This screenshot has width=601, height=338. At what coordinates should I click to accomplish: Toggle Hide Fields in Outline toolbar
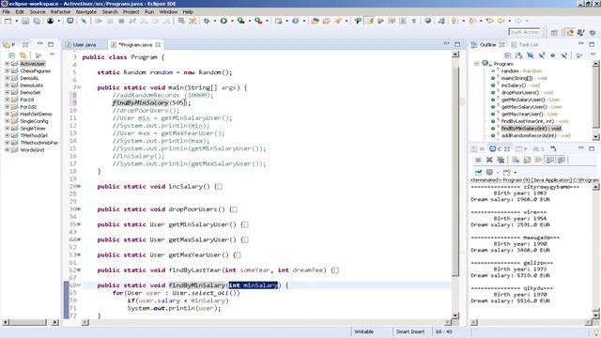click(x=530, y=55)
